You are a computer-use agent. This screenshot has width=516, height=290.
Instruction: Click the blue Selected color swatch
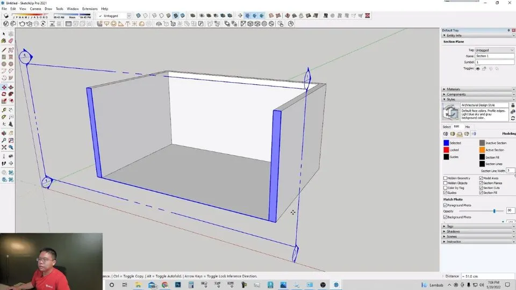click(x=446, y=143)
